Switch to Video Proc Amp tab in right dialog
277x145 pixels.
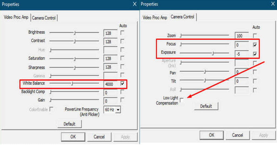[155, 17]
